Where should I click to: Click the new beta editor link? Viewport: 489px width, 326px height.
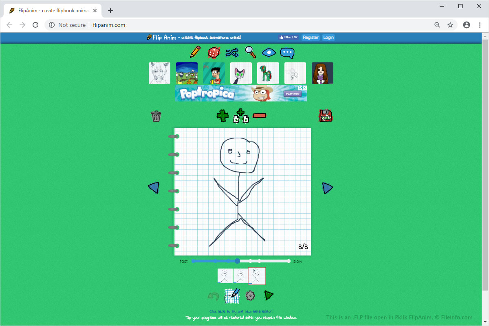pos(241,311)
